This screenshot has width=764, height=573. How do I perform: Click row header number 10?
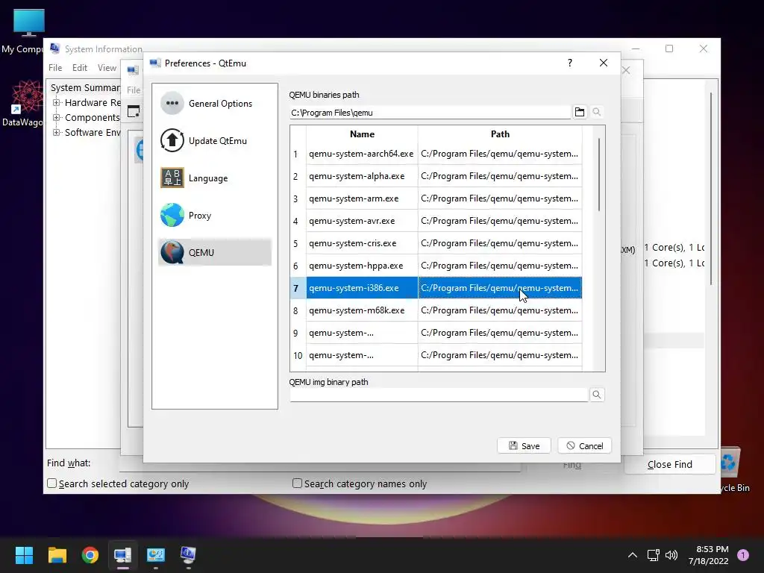298,356
